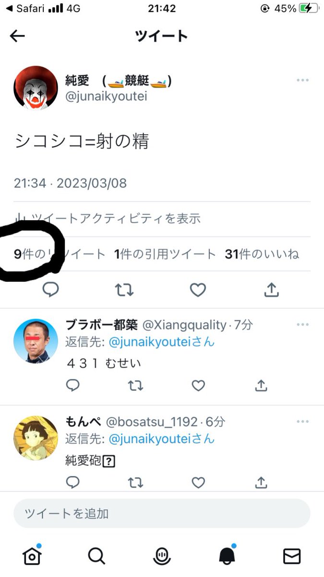Tap the ツイートを追加 field
This screenshot has width=324, height=577.
pyautogui.click(x=162, y=513)
